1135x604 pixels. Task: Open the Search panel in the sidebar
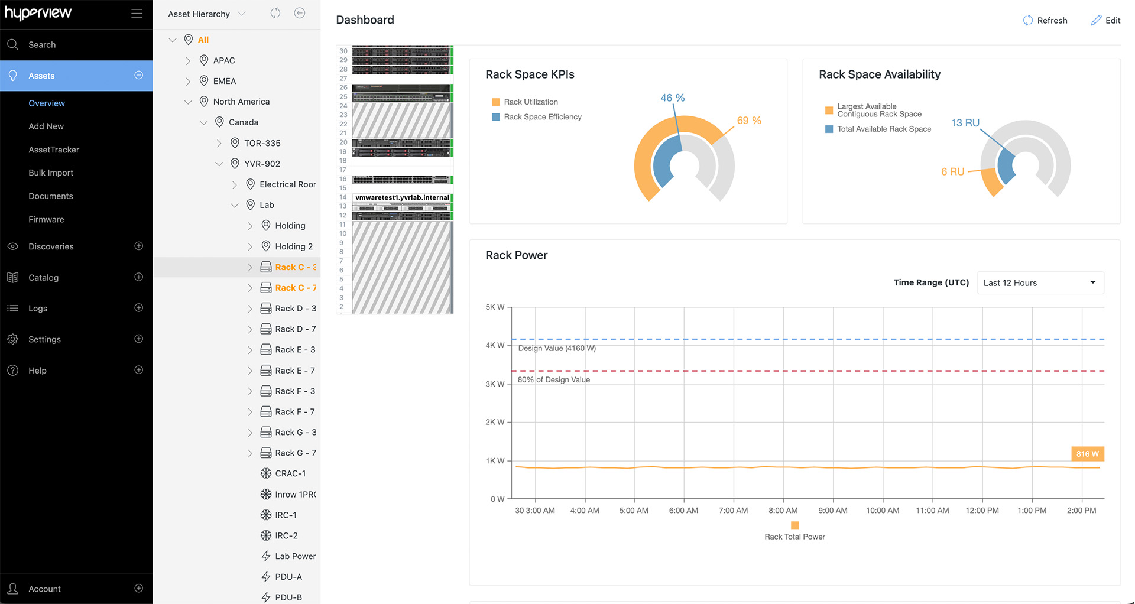(x=41, y=44)
